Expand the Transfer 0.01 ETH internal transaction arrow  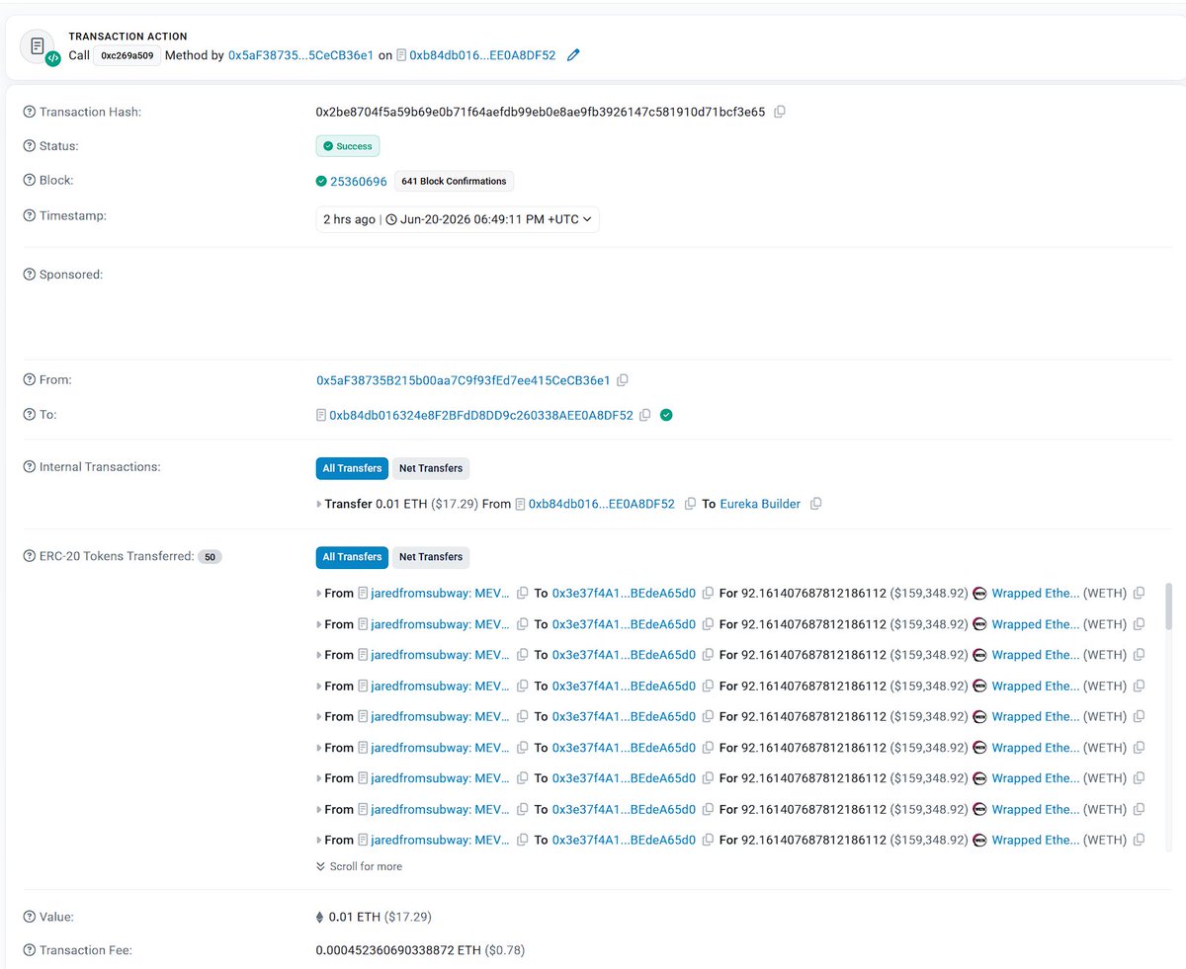(318, 504)
